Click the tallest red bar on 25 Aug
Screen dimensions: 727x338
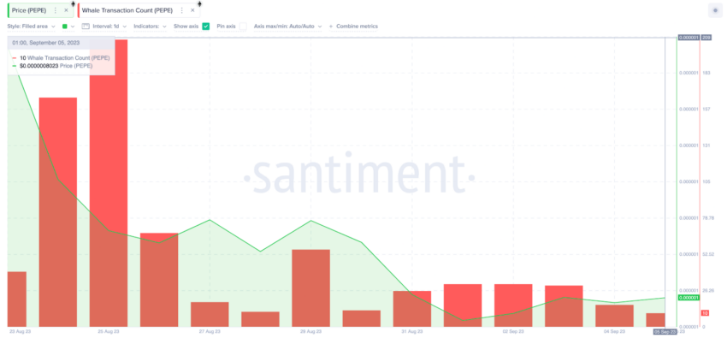click(109, 183)
